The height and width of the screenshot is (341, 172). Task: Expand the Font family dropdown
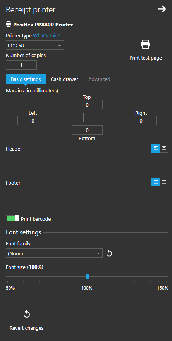click(x=54, y=253)
